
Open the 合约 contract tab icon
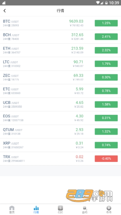click(x=85, y=208)
